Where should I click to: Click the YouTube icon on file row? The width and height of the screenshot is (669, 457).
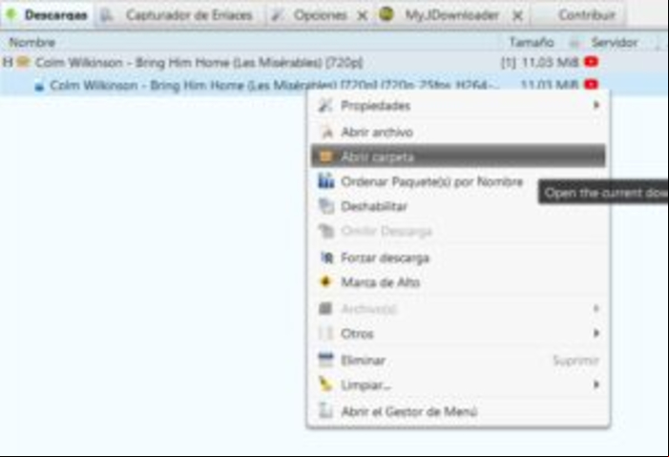point(591,85)
